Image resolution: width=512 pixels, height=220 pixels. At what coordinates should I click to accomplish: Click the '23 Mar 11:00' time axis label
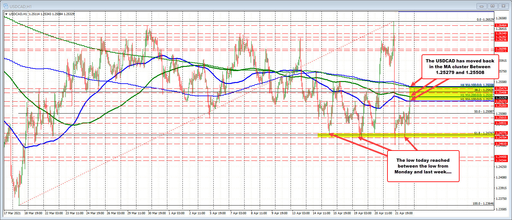pyautogui.click(x=75, y=213)
